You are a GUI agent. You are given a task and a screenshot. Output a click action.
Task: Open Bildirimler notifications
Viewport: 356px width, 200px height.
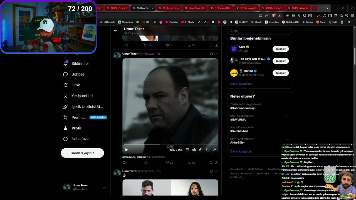pos(76,64)
